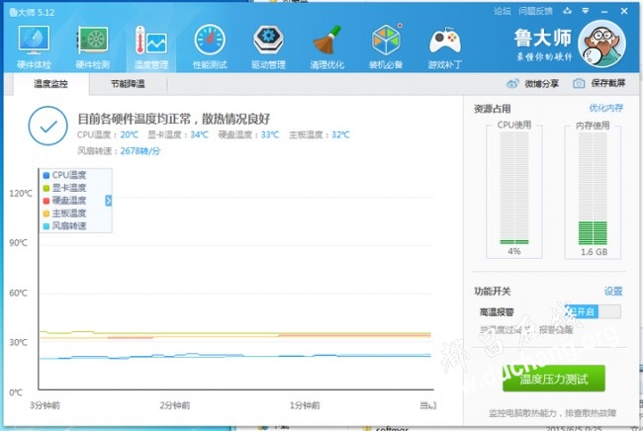Open the 性能测试 speedometer icon
This screenshot has height=431, width=643.
click(210, 46)
